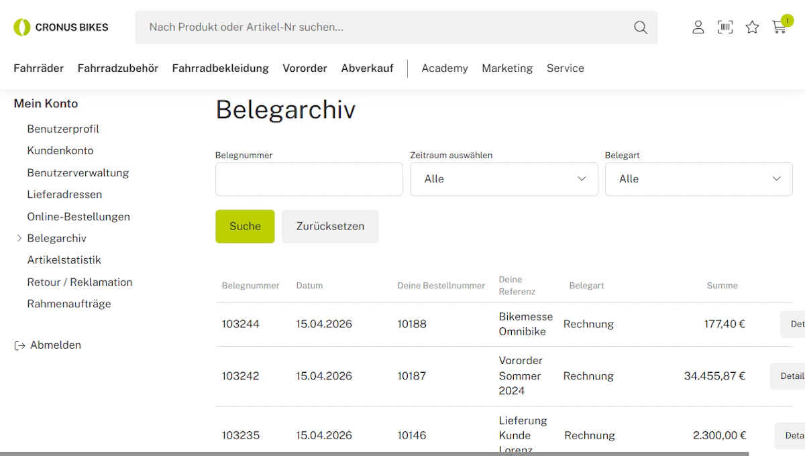Go to Retour / Reklamation
This screenshot has height=456, width=805.
pyautogui.click(x=80, y=282)
